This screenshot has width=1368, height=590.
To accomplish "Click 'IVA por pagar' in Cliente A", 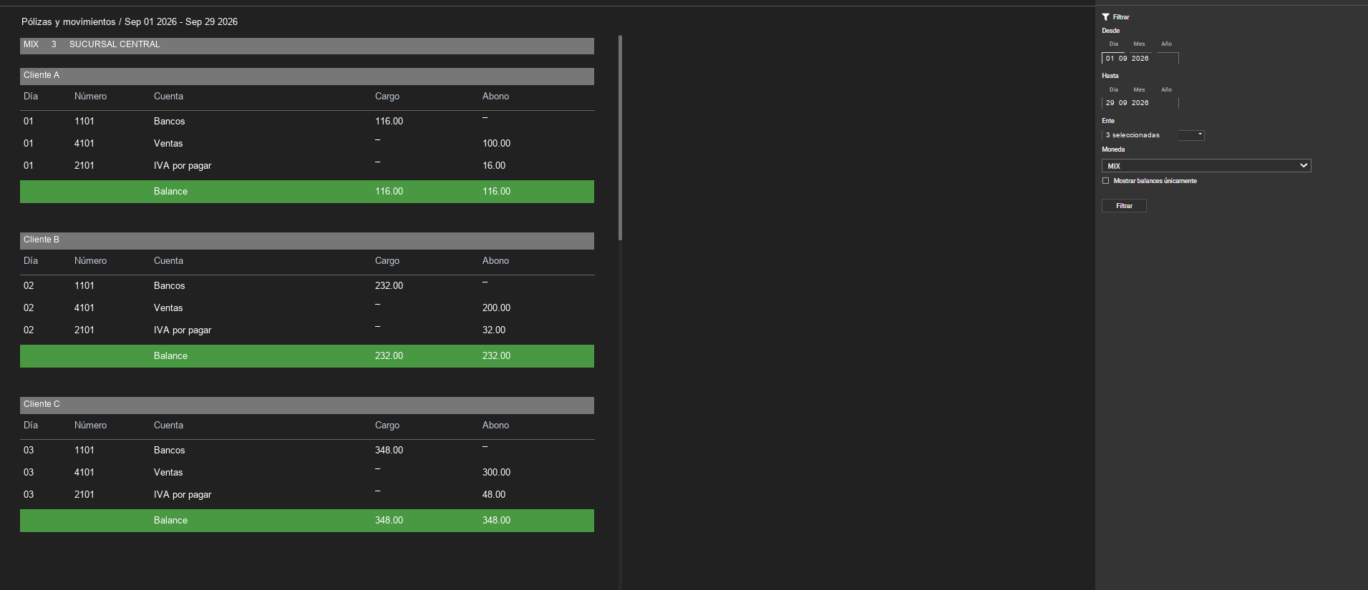I will point(183,166).
